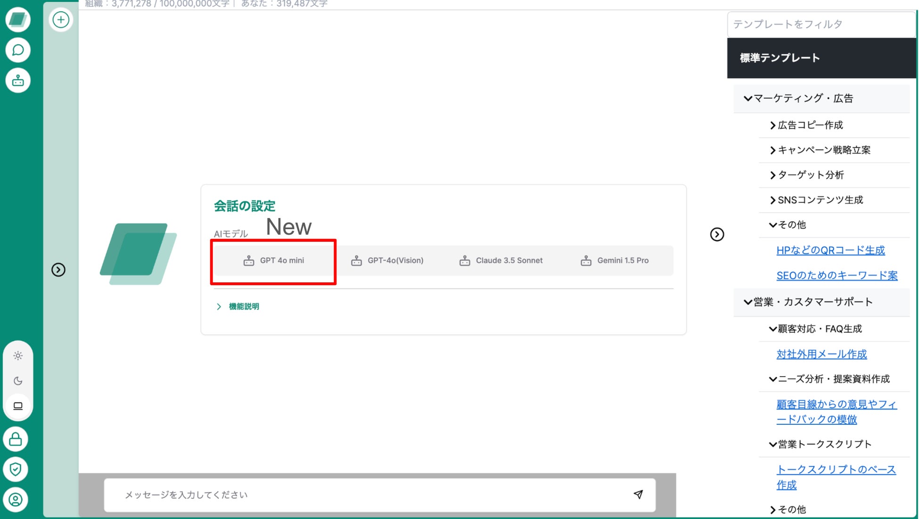This screenshot has height=519, width=919.
Task: Open the HPなどのQRコード生成 template link
Action: coord(830,250)
